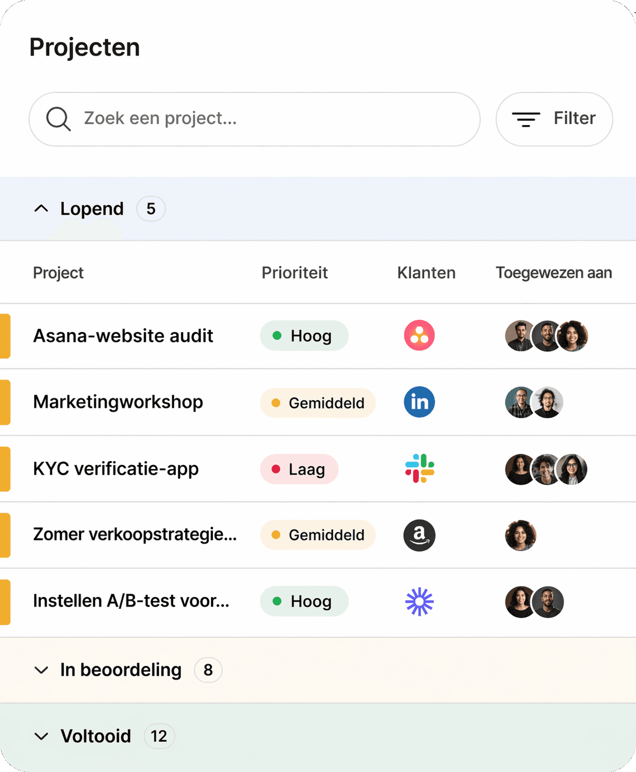636x772 pixels.
Task: Click the orange Gemiddeld priority badge on Marketingworkshop
Action: (x=317, y=402)
